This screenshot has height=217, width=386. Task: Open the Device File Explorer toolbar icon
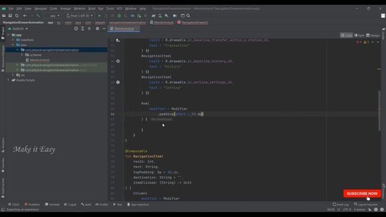pos(175,16)
